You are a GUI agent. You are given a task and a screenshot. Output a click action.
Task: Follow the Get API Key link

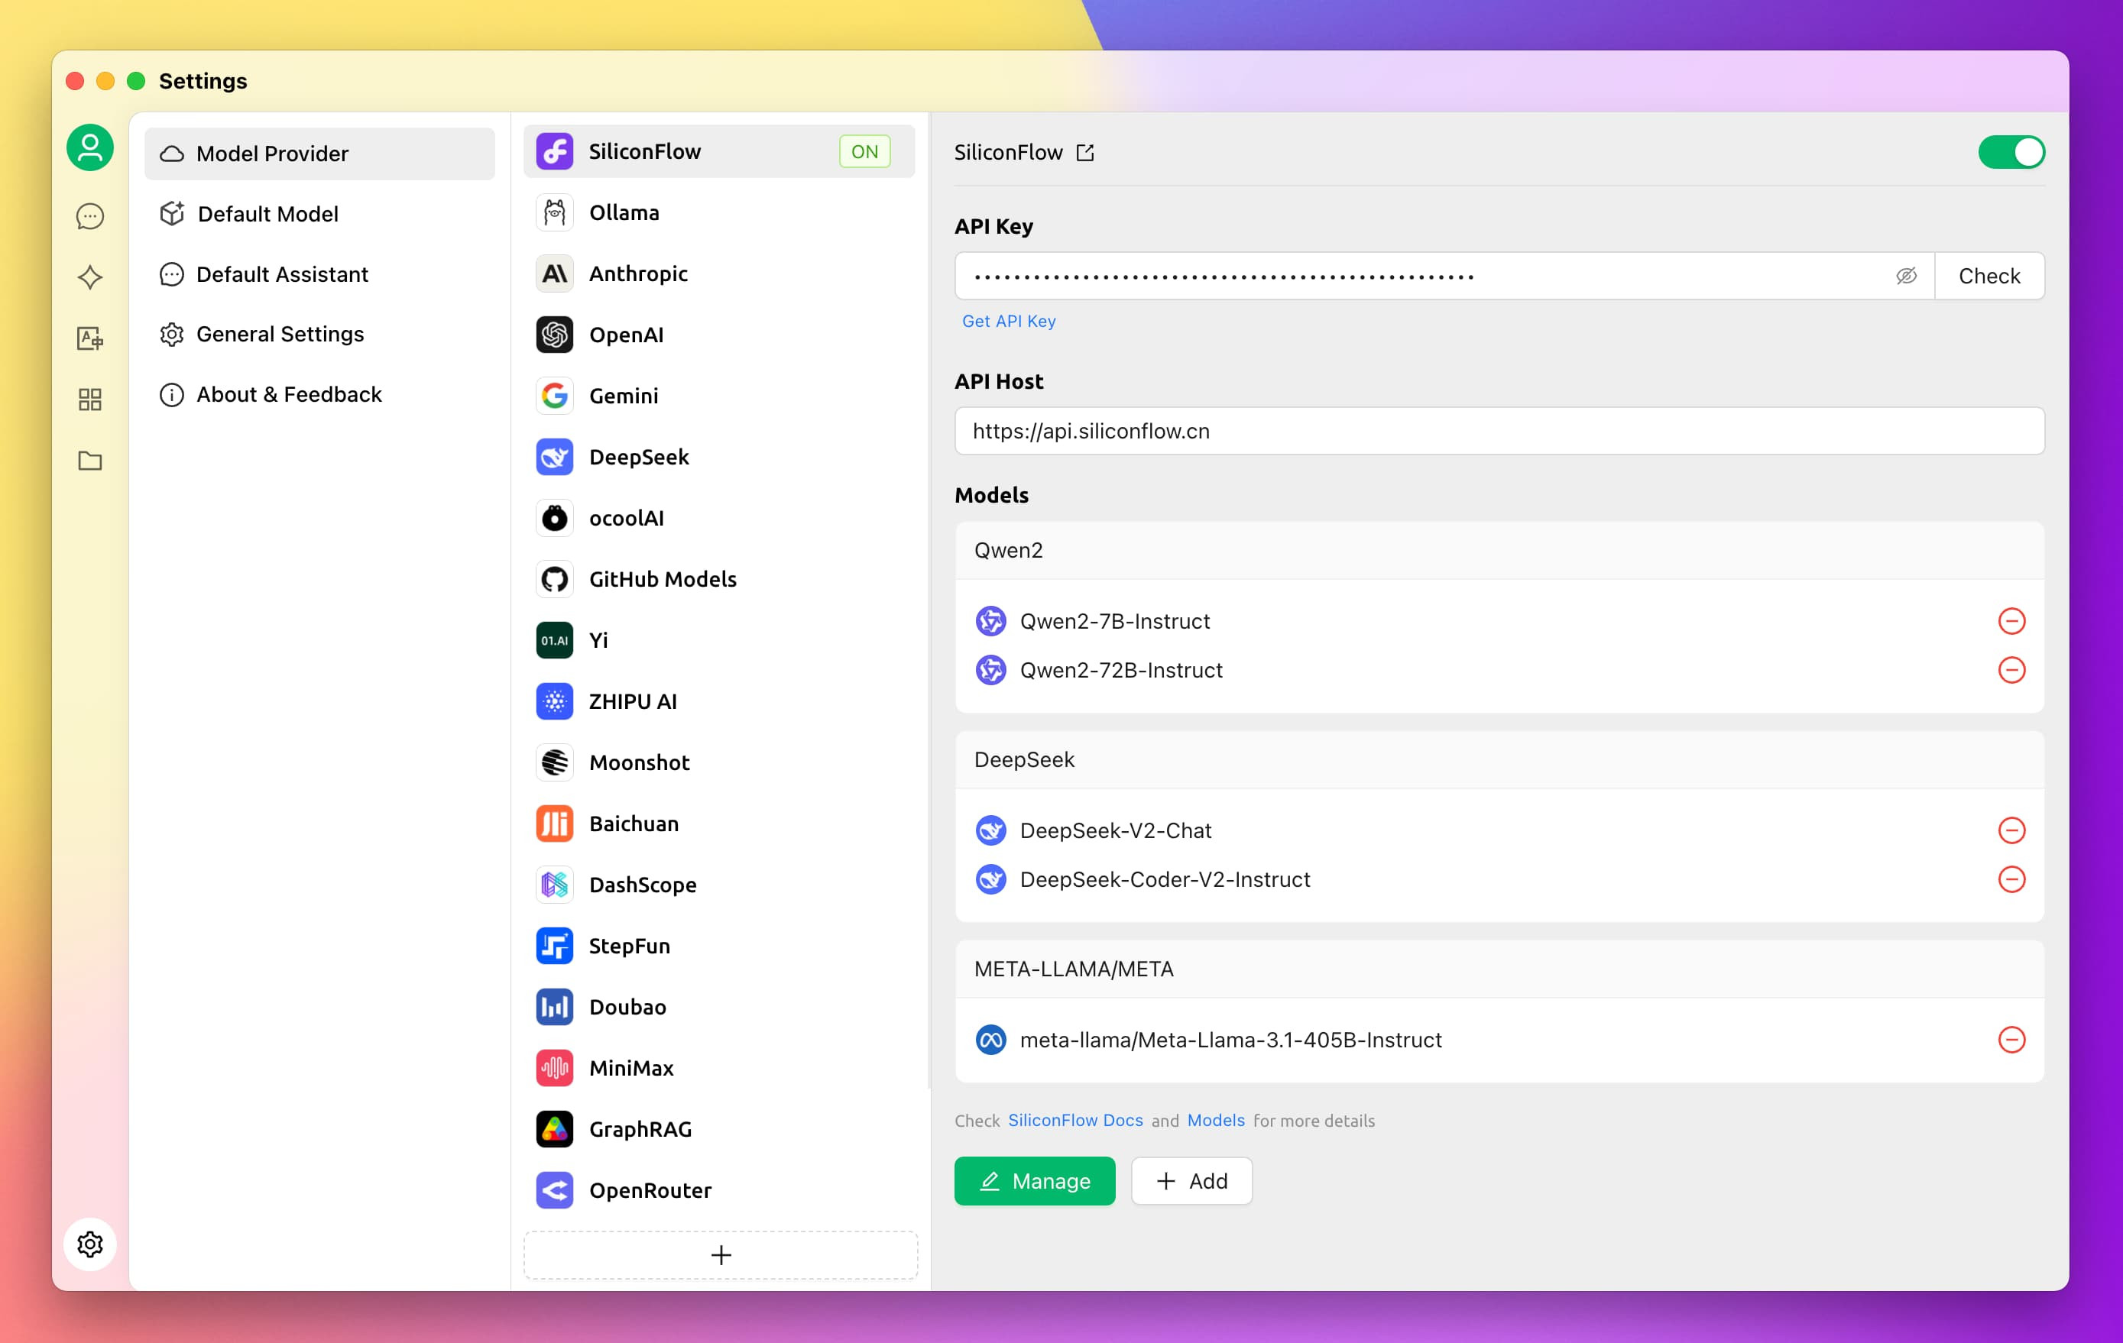point(1009,322)
